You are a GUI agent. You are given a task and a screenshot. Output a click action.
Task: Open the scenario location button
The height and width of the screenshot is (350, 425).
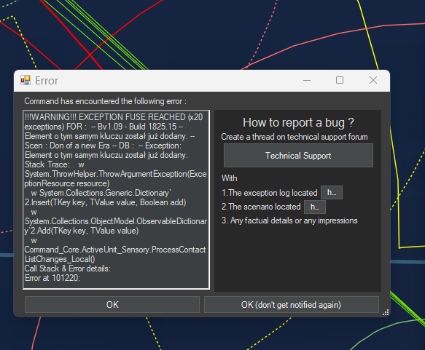click(x=315, y=207)
